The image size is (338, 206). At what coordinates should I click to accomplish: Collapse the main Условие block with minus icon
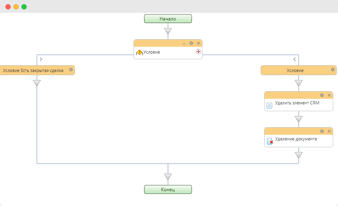pyautogui.click(x=184, y=44)
